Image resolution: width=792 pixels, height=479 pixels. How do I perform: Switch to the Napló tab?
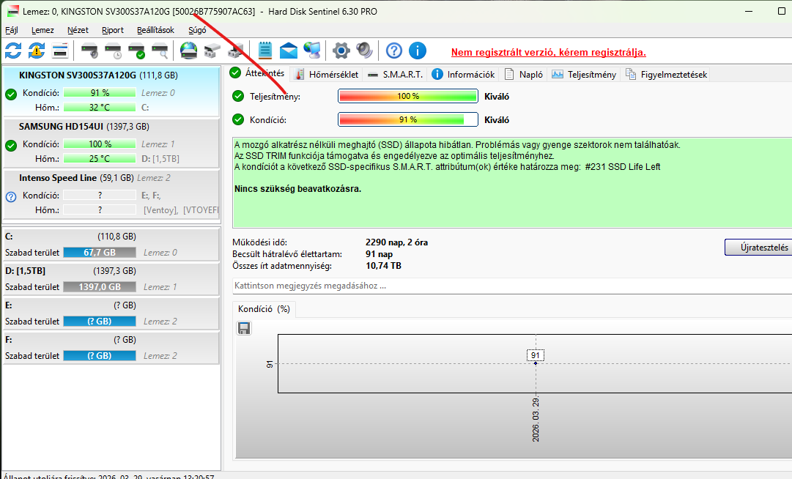coord(524,75)
